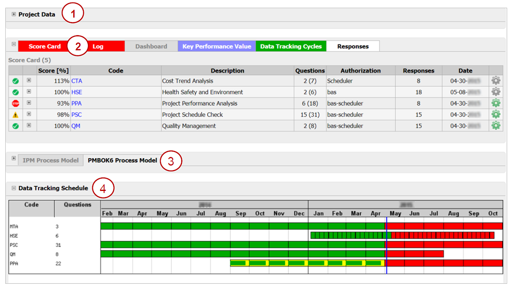Click the green check icon on the QM row
510x287 pixels.
pos(15,126)
